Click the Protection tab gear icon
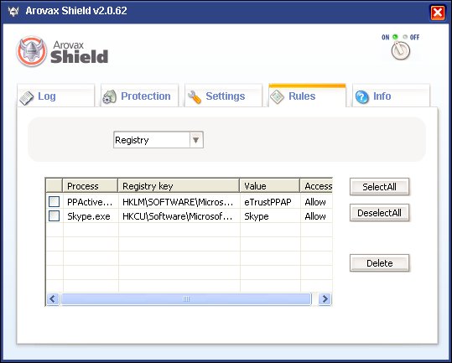The width and height of the screenshot is (452, 363). tap(110, 96)
